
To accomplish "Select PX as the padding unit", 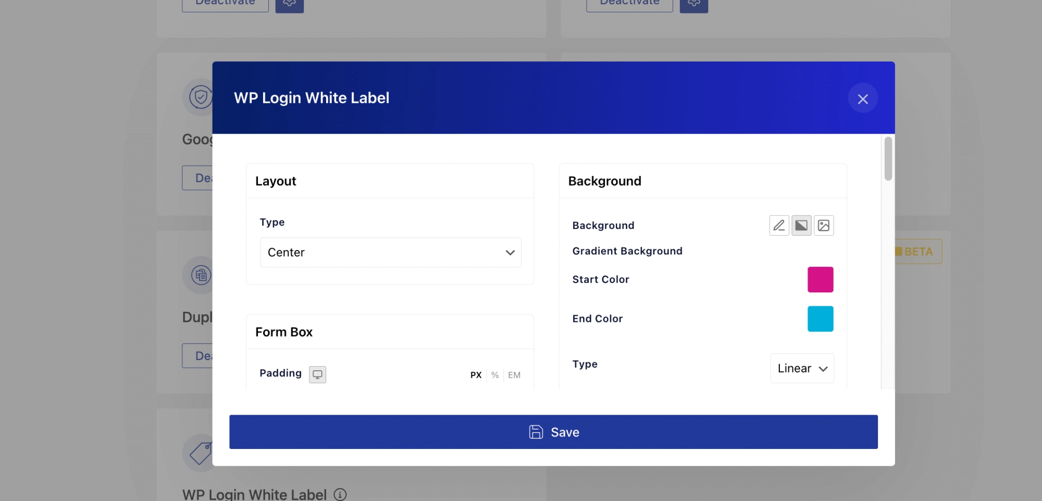I will tap(476, 375).
